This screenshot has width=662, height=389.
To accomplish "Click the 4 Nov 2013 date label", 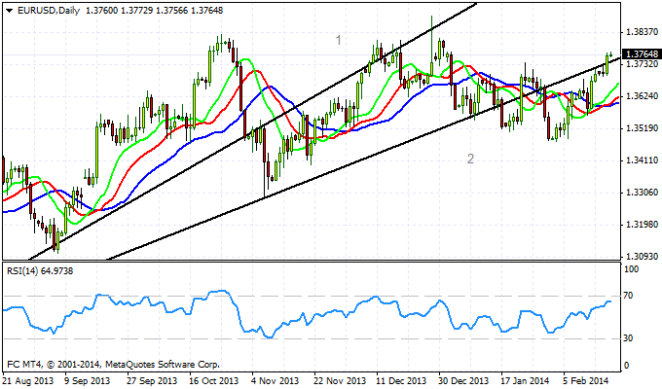I will [x=276, y=381].
